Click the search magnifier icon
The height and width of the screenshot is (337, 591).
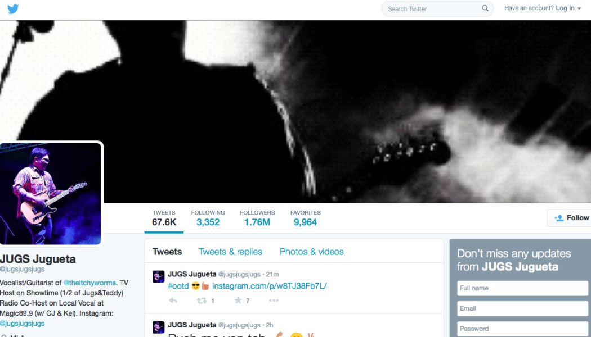click(485, 8)
